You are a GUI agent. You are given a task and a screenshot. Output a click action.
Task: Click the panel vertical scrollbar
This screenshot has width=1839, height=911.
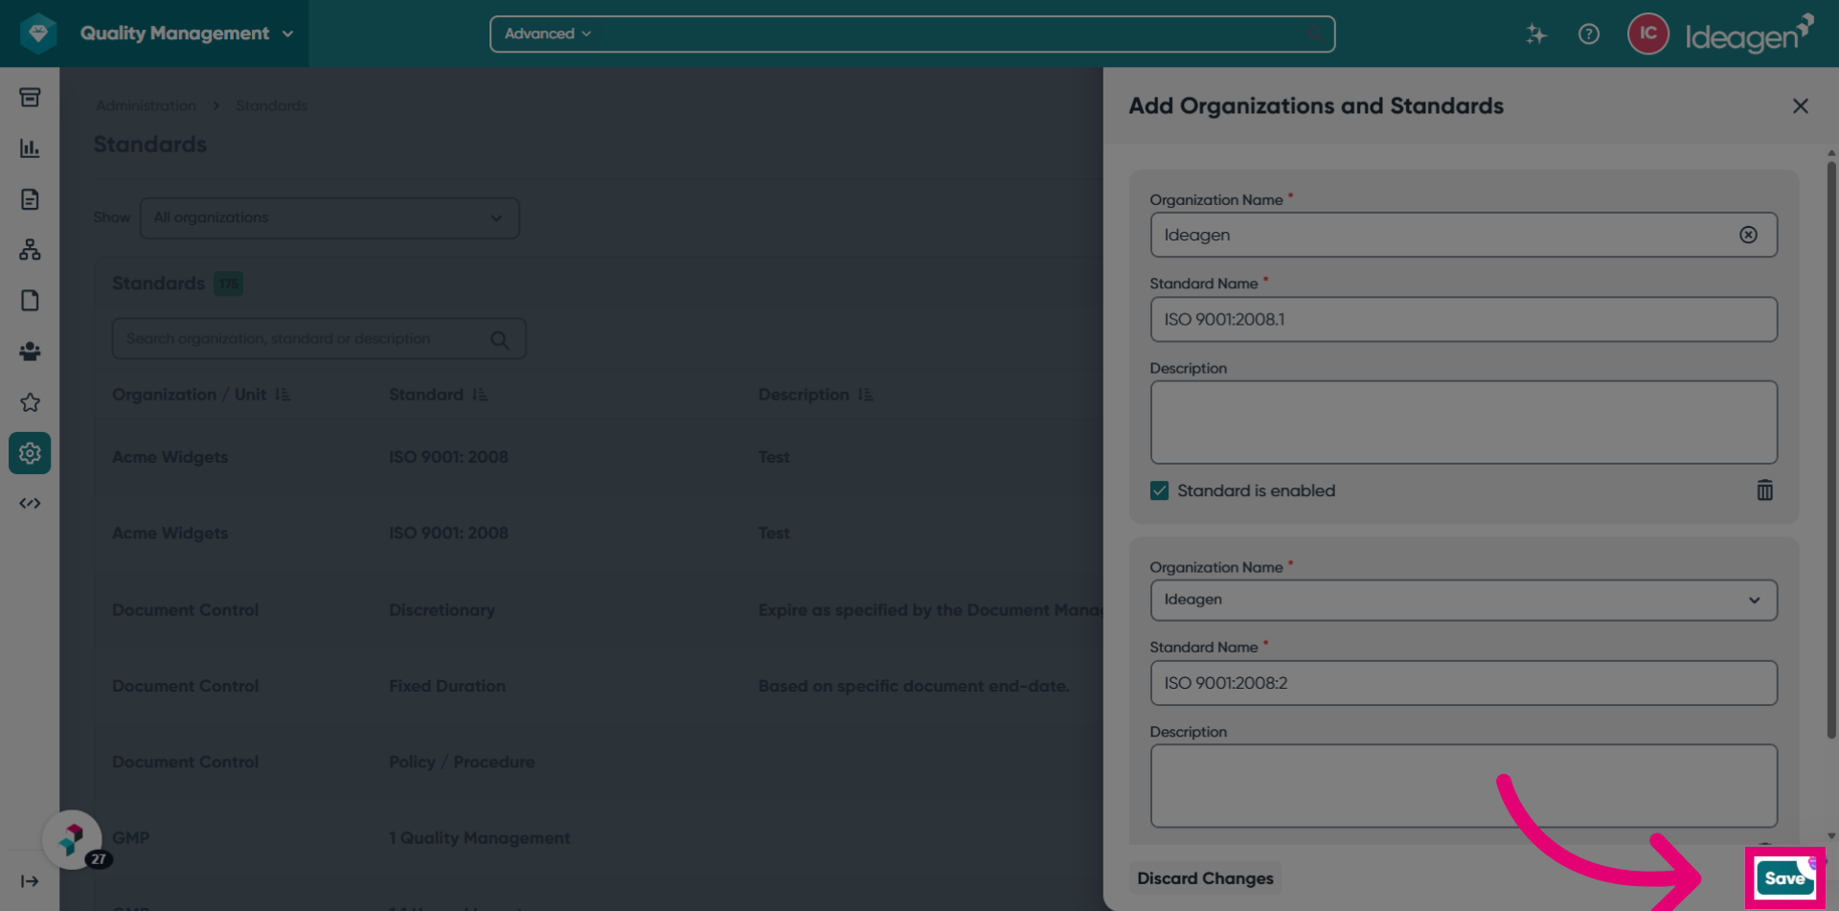pyautogui.click(x=1831, y=450)
